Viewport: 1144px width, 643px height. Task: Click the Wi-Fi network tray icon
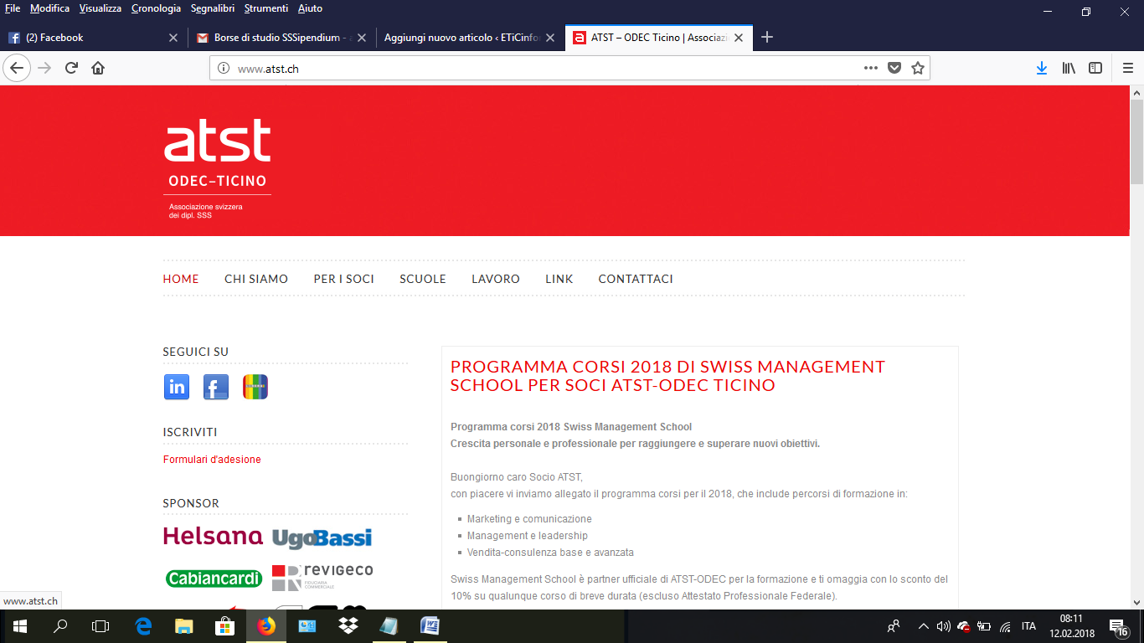[x=1005, y=626]
